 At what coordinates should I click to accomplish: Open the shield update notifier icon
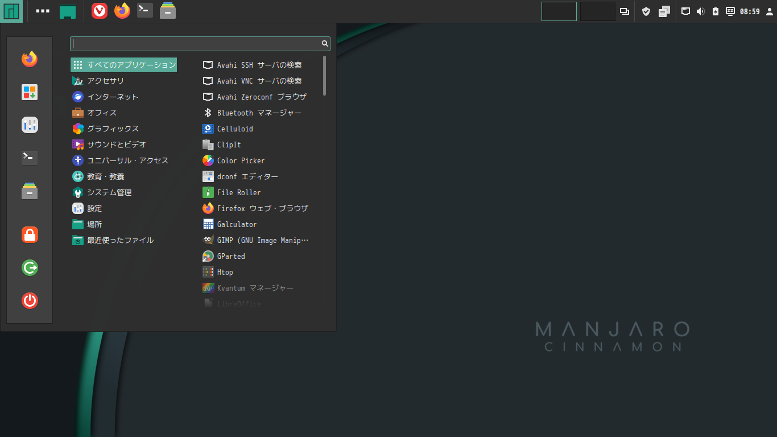tap(646, 11)
